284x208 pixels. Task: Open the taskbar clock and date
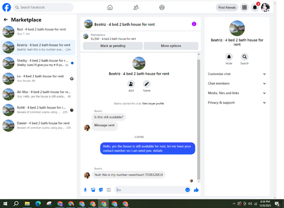[x=265, y=203]
